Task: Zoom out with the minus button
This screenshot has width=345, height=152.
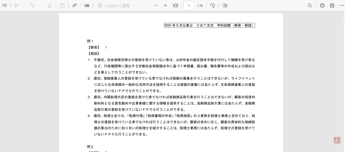Action: pyautogui.click(x=155, y=5)
